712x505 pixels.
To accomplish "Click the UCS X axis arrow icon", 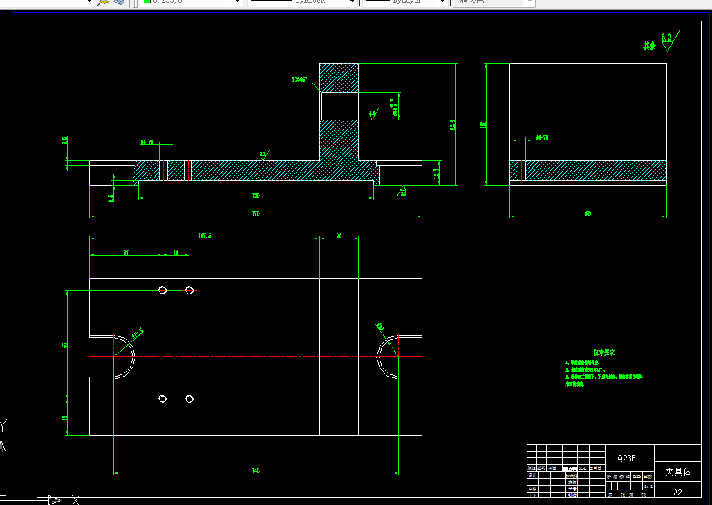I will coord(55,500).
